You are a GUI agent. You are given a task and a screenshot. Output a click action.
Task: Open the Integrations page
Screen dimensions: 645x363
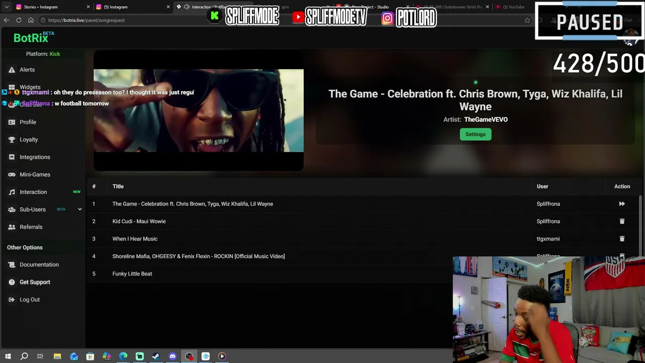[35, 157]
